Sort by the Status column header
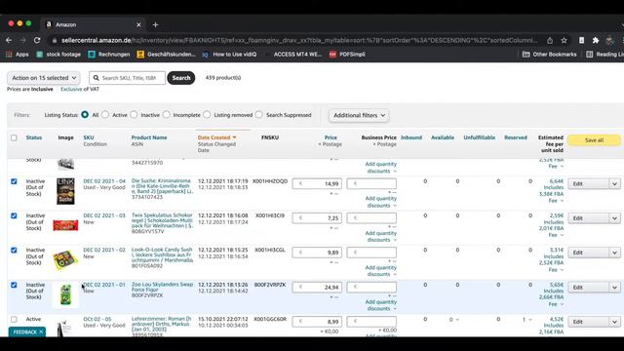 point(34,137)
